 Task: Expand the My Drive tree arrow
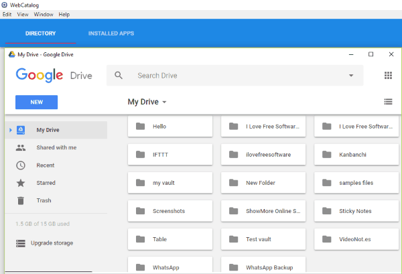(9, 130)
